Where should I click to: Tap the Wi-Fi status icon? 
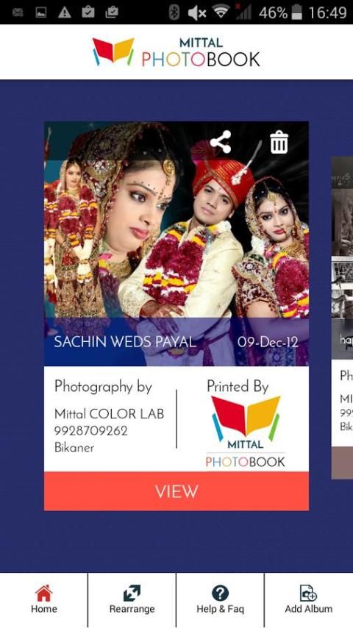tap(221, 12)
